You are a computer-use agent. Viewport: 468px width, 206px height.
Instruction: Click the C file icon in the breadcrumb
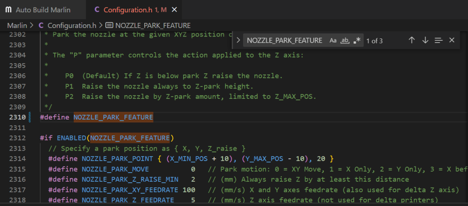pos(42,25)
